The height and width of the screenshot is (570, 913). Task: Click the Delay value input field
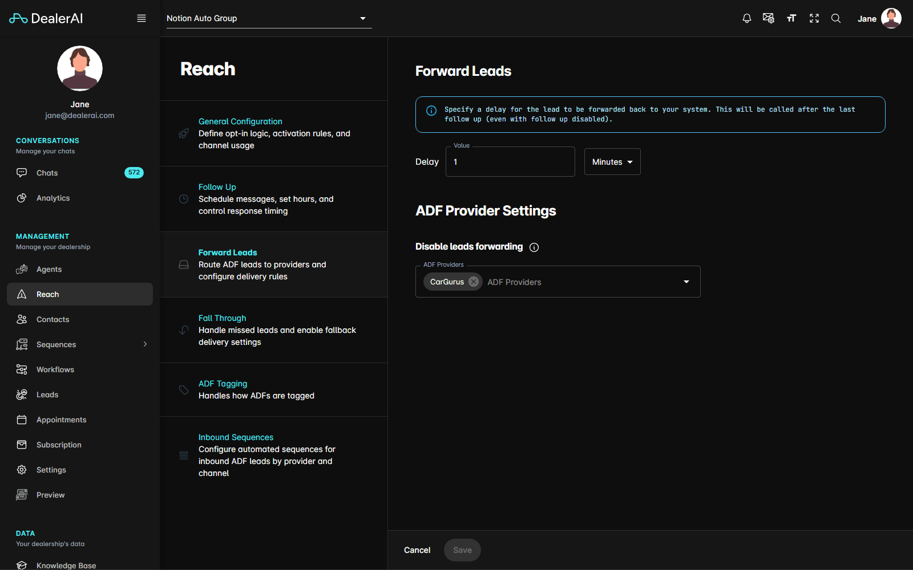tap(510, 162)
